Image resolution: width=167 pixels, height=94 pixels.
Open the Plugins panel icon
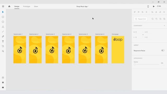tap(3, 87)
